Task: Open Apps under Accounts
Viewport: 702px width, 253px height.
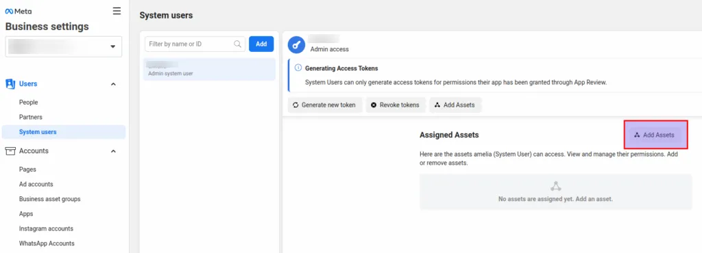Action: pyautogui.click(x=26, y=214)
